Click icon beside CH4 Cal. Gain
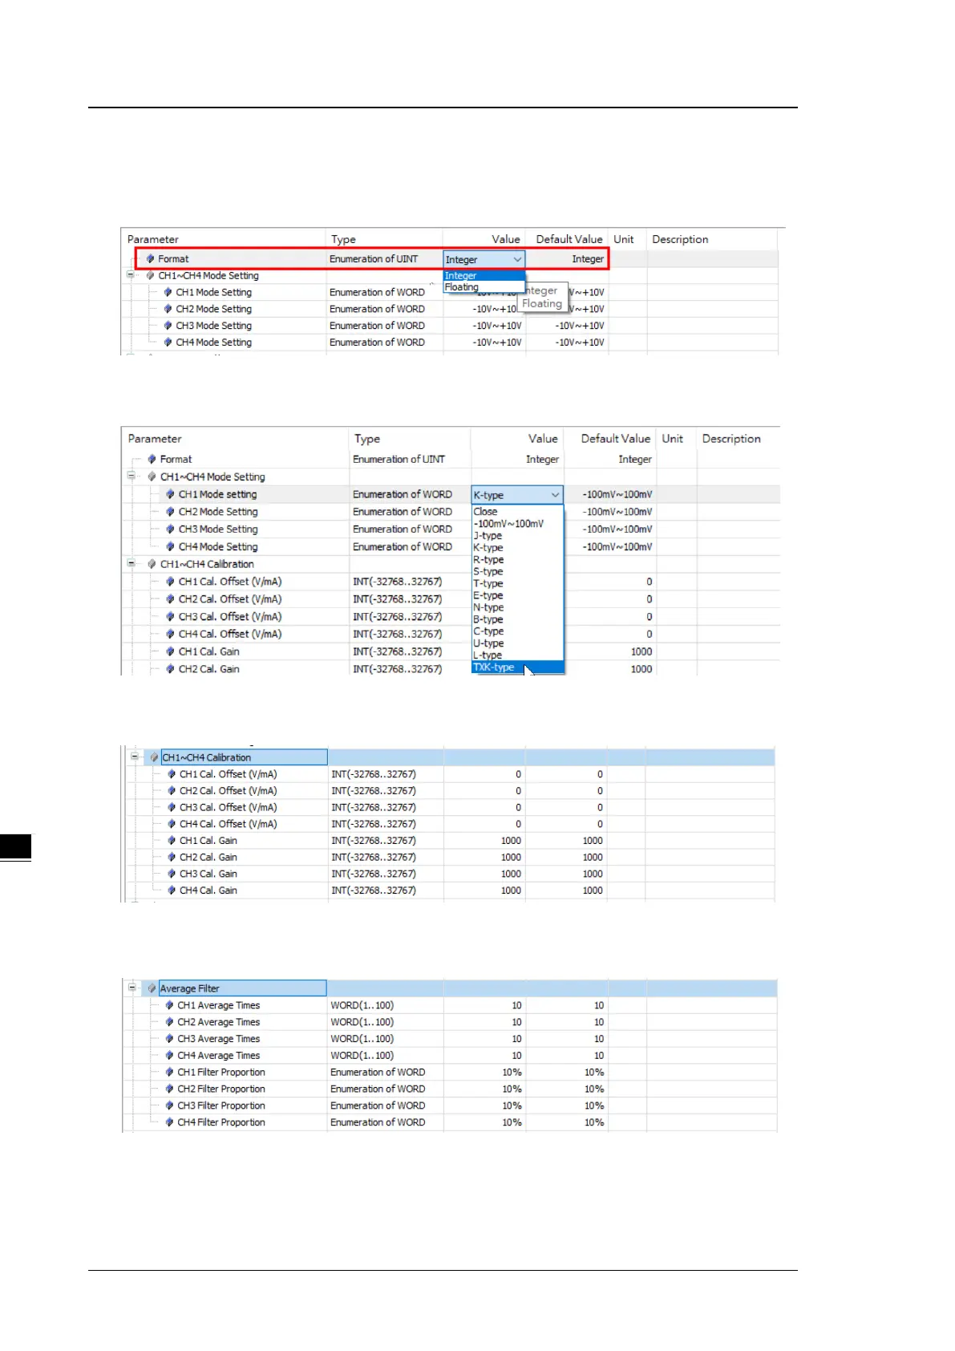The height and width of the screenshot is (1351, 955). (x=172, y=891)
